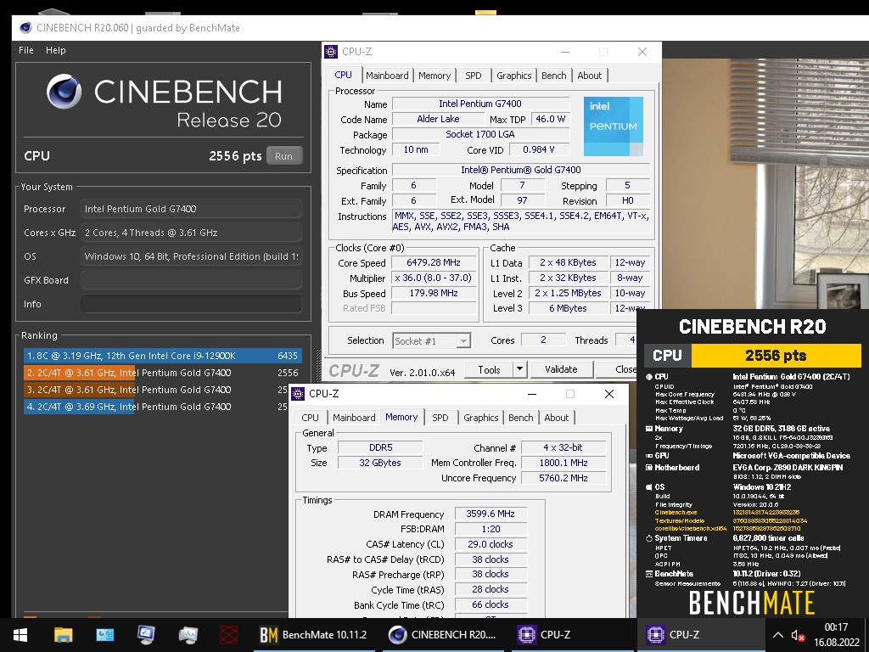Screen dimensions: 869x652
Task: Select ranking row 2 scoring 2556
Action: click(x=162, y=373)
